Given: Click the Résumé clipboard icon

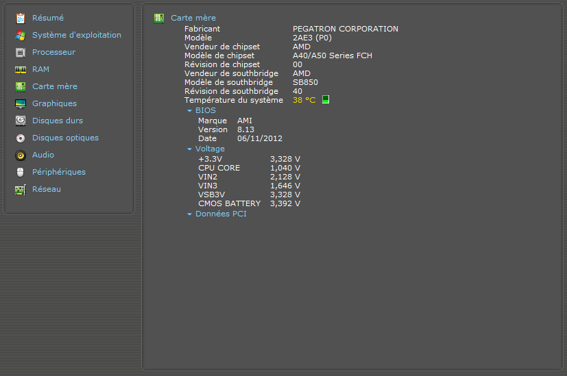Looking at the screenshot, I should [21, 18].
